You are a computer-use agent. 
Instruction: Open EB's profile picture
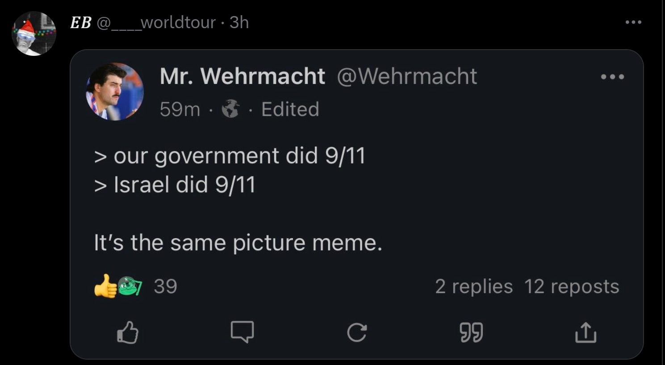pyautogui.click(x=34, y=34)
